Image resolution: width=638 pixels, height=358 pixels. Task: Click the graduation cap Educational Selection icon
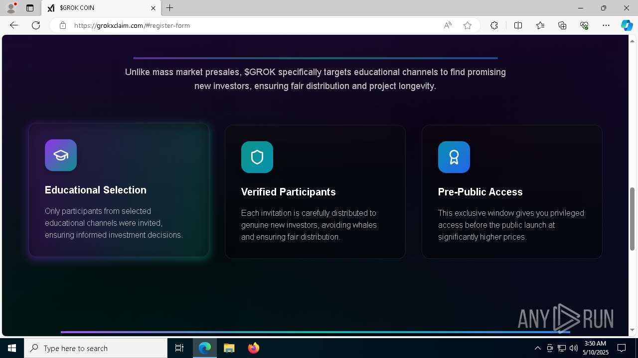pos(61,155)
